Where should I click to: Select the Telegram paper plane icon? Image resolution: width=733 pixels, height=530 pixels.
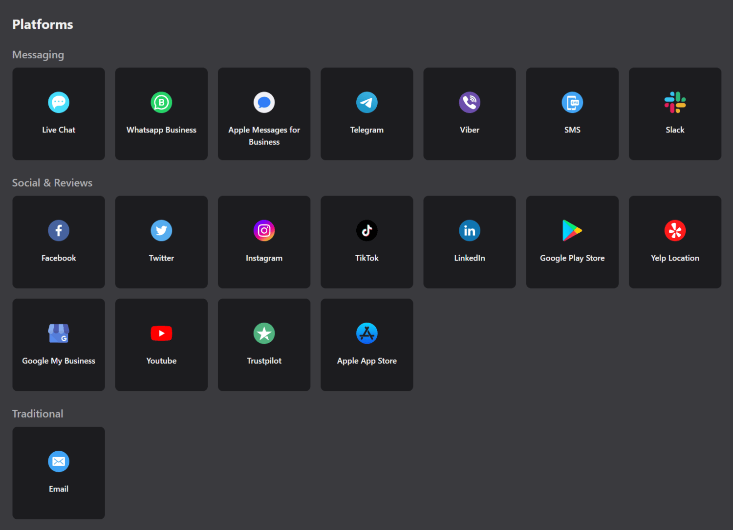(366, 102)
